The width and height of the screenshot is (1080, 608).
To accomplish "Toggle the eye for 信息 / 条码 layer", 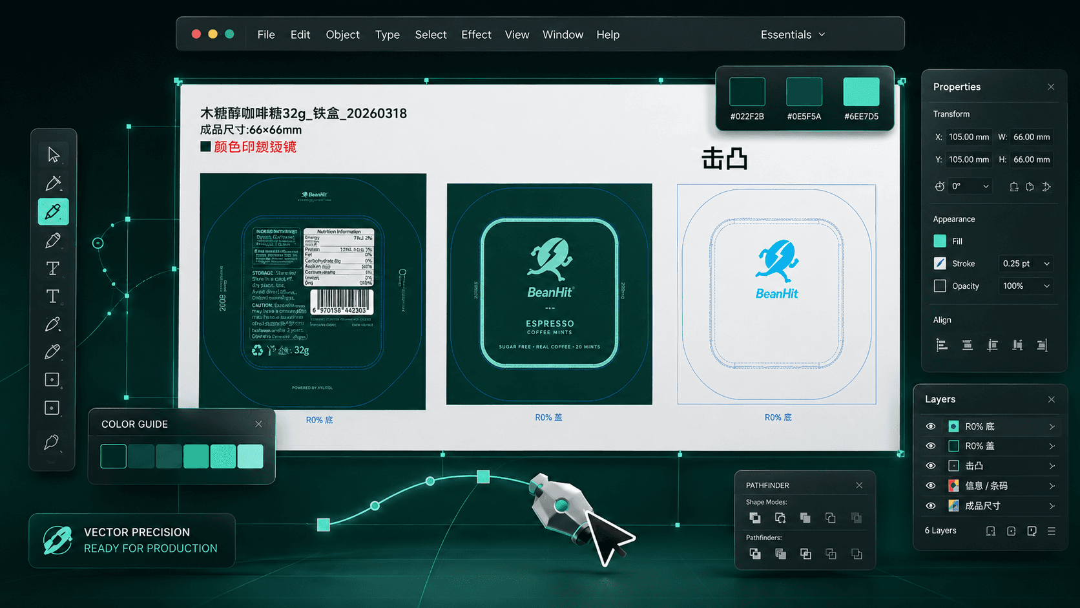I will [931, 486].
